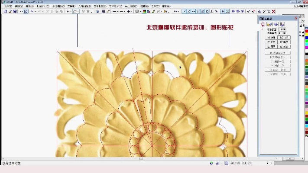Toggle the midpoint snap wavy-line icon

click(x=193, y=11)
